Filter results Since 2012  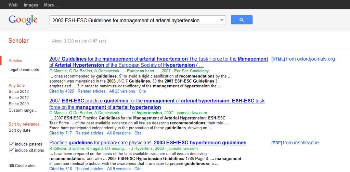tap(18, 98)
